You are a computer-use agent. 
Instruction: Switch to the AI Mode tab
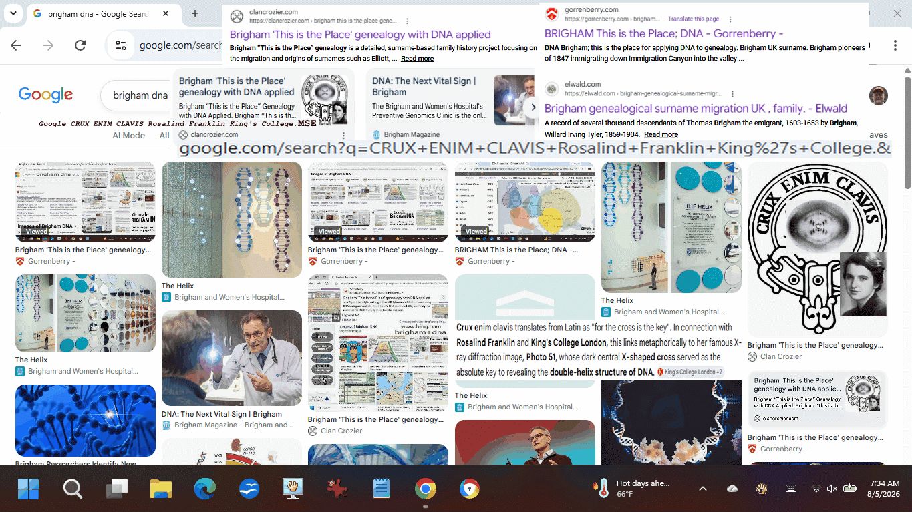(128, 135)
